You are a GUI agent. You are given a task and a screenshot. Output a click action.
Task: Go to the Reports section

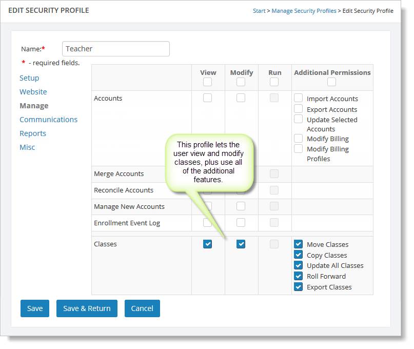tap(33, 133)
